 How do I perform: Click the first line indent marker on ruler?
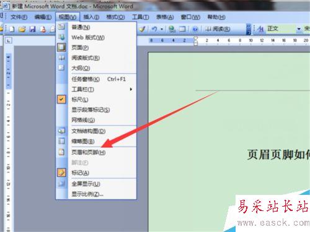tap(195, 38)
